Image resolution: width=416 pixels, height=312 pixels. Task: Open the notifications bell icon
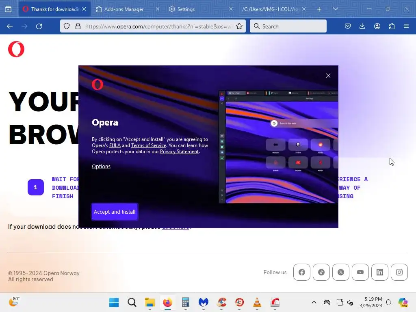coord(388,302)
